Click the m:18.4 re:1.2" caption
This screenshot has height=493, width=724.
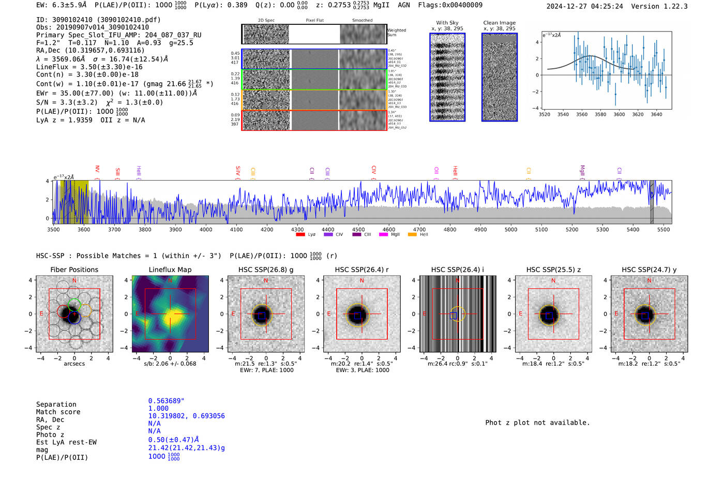(x=553, y=364)
